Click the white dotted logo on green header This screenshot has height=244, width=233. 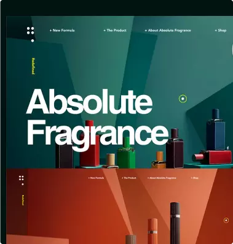click(31, 34)
